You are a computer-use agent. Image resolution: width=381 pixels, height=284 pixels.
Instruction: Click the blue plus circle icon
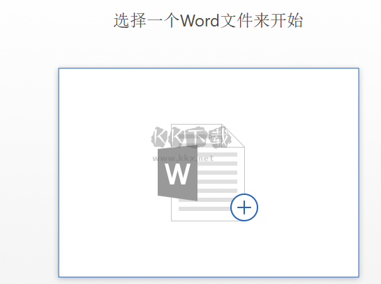coord(244,207)
